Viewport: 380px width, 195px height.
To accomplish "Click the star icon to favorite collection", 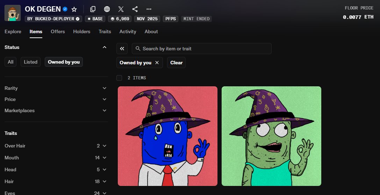I will point(74,9).
